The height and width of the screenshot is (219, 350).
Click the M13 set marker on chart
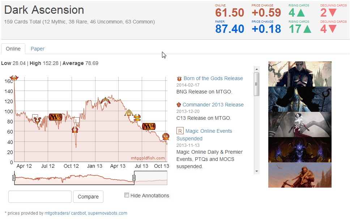coord(56,117)
